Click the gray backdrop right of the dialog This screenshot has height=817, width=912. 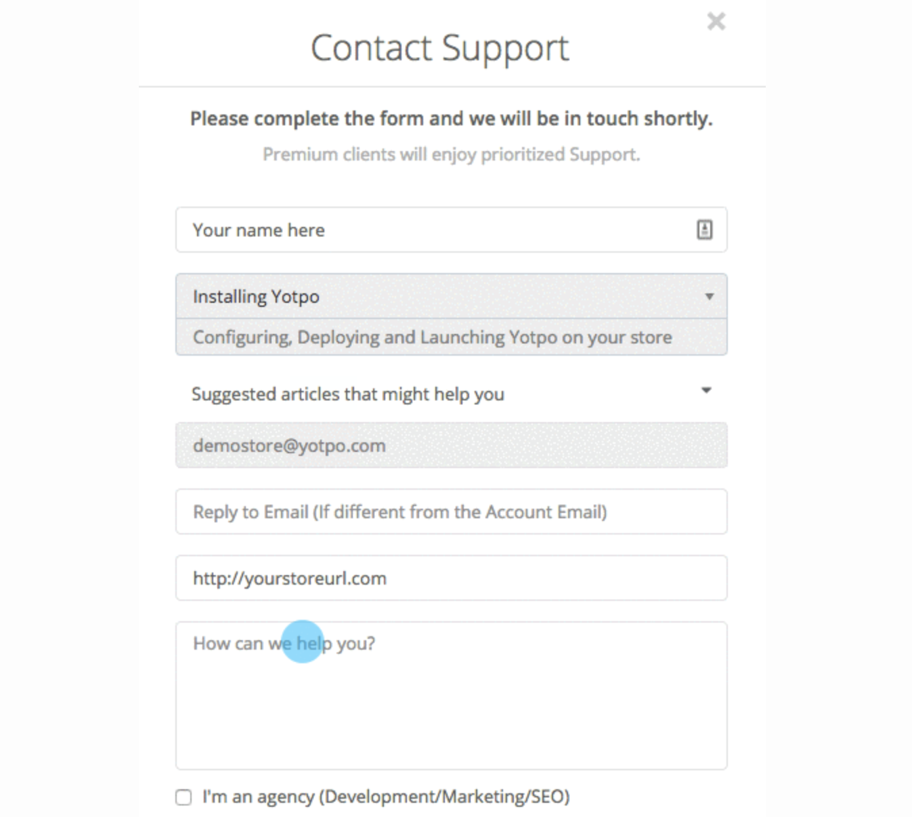pos(840,406)
